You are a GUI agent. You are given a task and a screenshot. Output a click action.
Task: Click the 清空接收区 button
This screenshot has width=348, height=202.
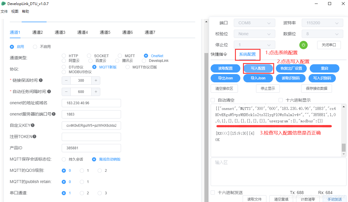click(x=224, y=88)
